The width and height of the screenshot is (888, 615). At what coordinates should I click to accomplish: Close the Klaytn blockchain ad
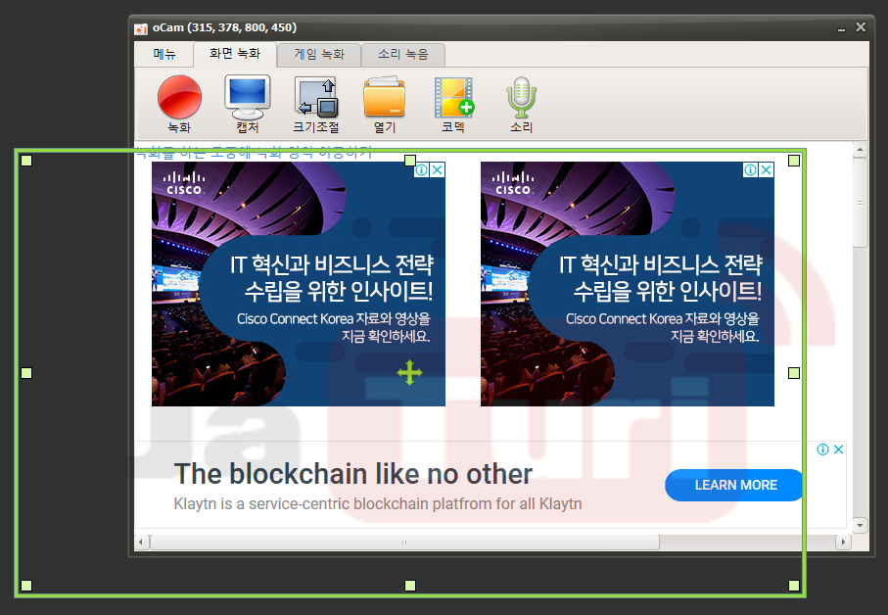pos(839,449)
